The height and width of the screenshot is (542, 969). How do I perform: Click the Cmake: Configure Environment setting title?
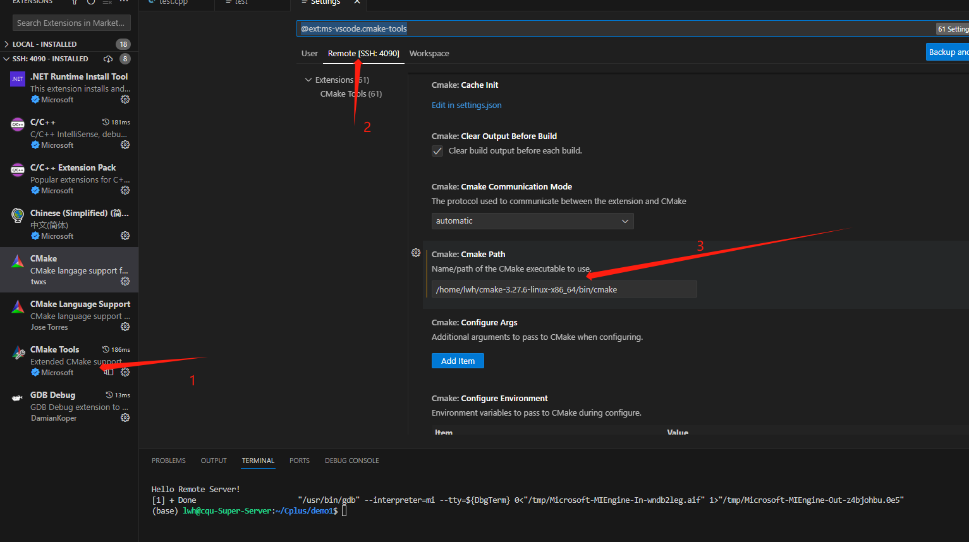pos(490,399)
